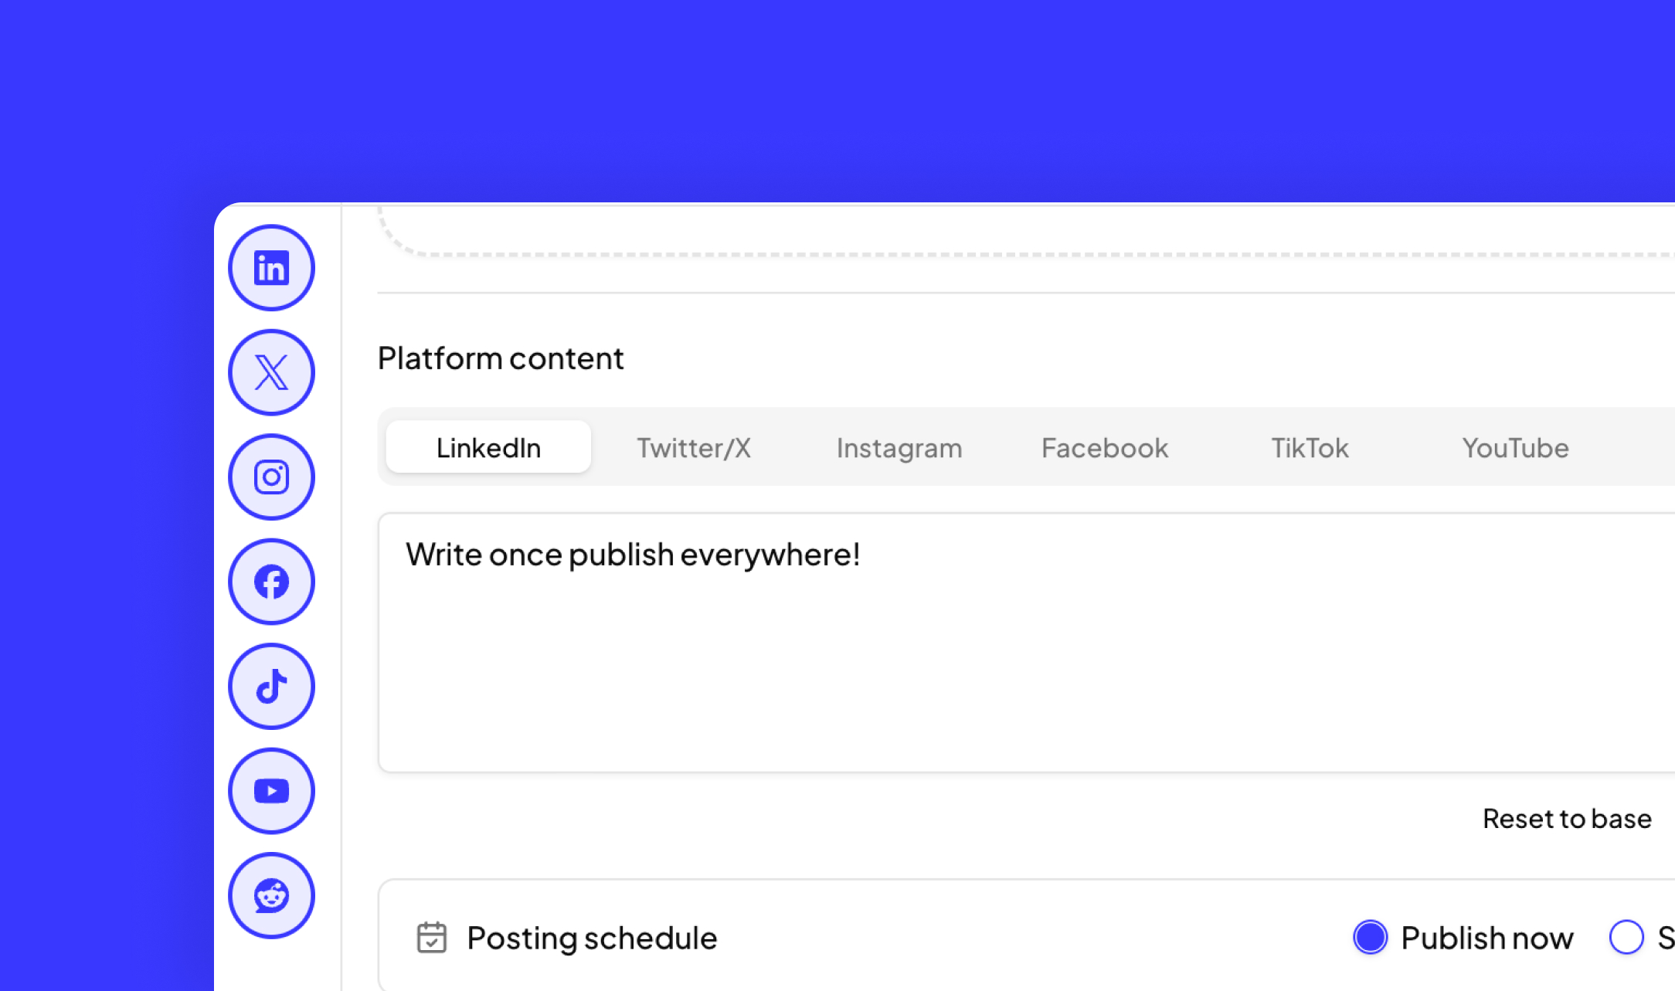Open the TikTok content tab
The height and width of the screenshot is (991, 1675).
pos(1310,448)
